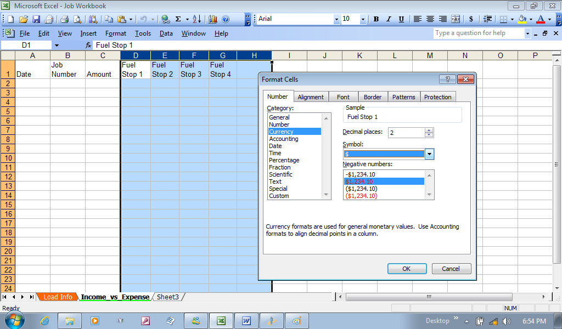This screenshot has height=329, width=562.
Task: Switch to the Alignment tab
Action: point(311,97)
